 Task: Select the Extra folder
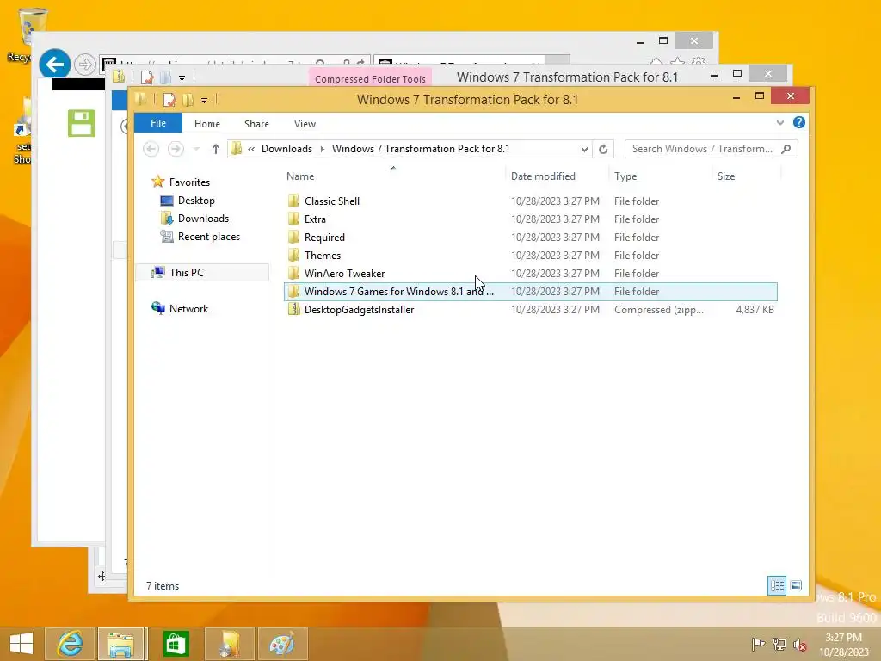point(315,219)
